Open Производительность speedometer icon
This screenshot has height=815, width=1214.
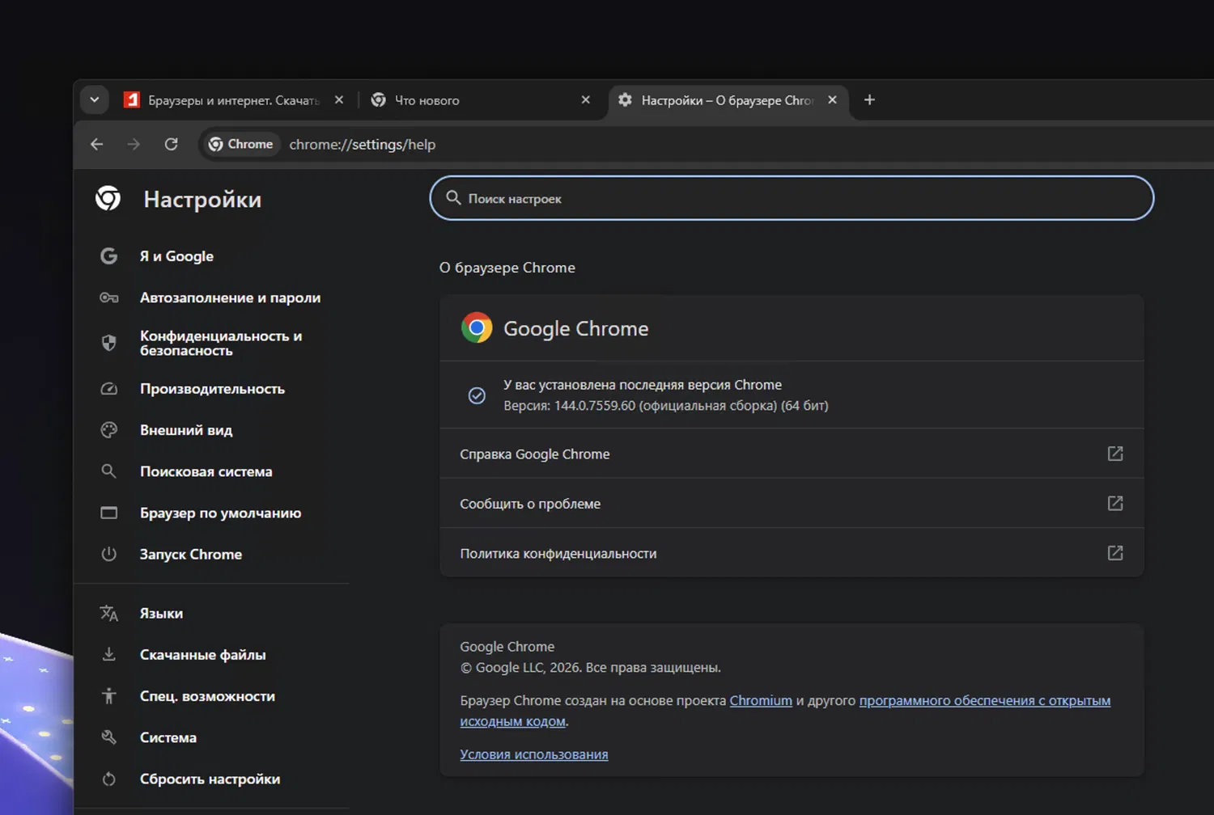pyautogui.click(x=109, y=389)
